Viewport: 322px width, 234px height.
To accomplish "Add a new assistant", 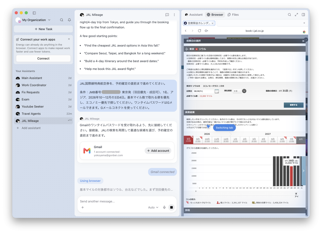I will (29, 128).
